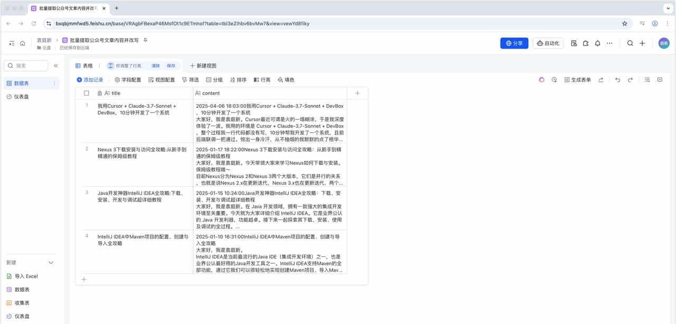Screen dimensions: 676x324
Task: Switch to the 表格 view tab
Action: (86, 66)
